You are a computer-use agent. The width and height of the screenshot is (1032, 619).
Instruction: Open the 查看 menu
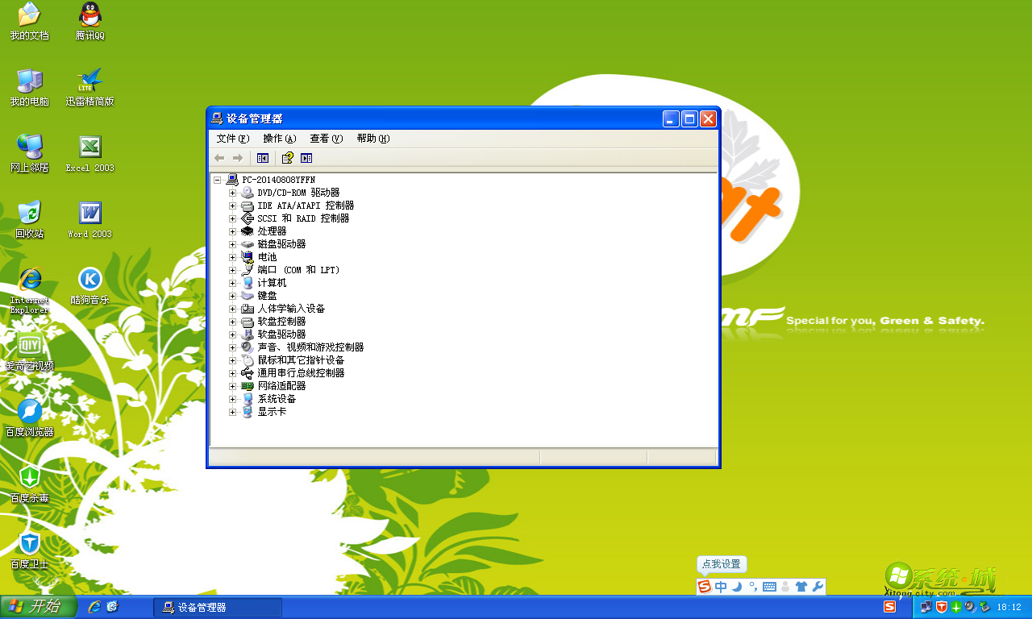point(325,138)
